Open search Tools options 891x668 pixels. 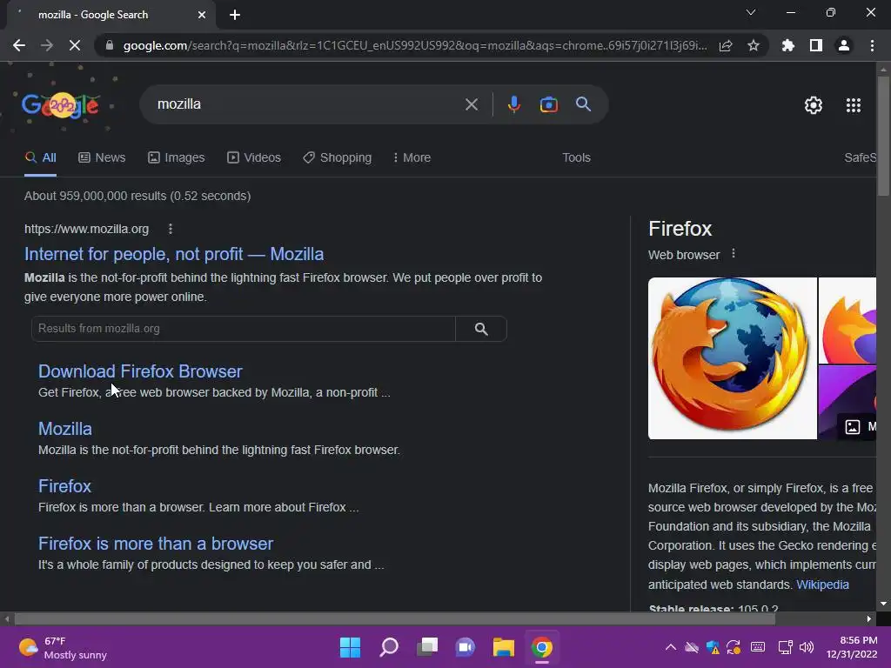(576, 158)
